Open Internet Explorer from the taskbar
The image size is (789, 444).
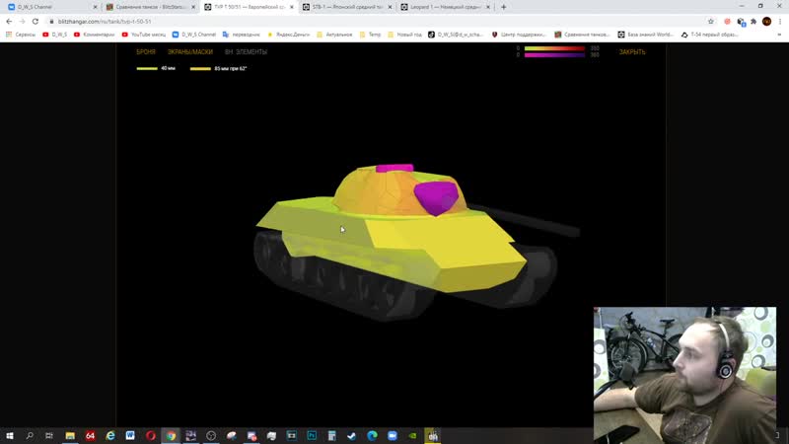coord(110,435)
